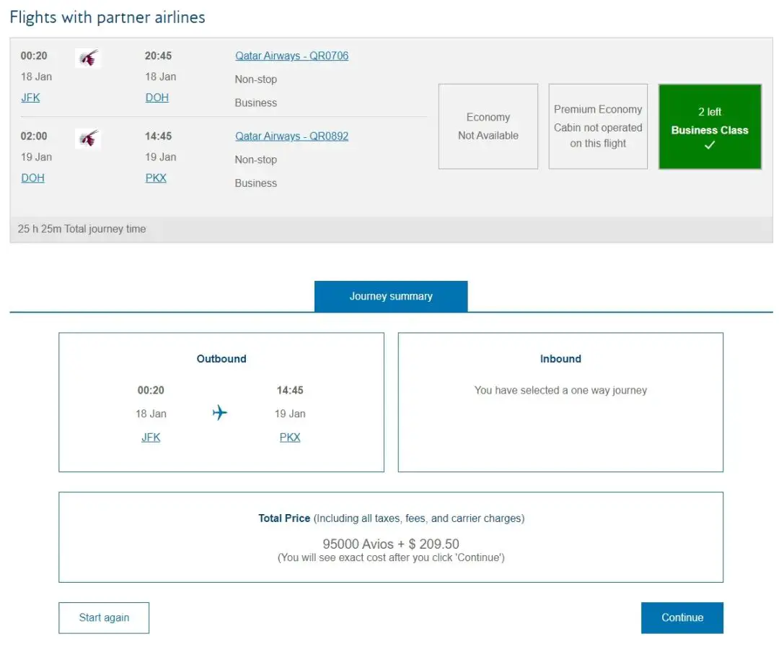Open the Journey summary tab
The image size is (779, 665).
(x=391, y=296)
